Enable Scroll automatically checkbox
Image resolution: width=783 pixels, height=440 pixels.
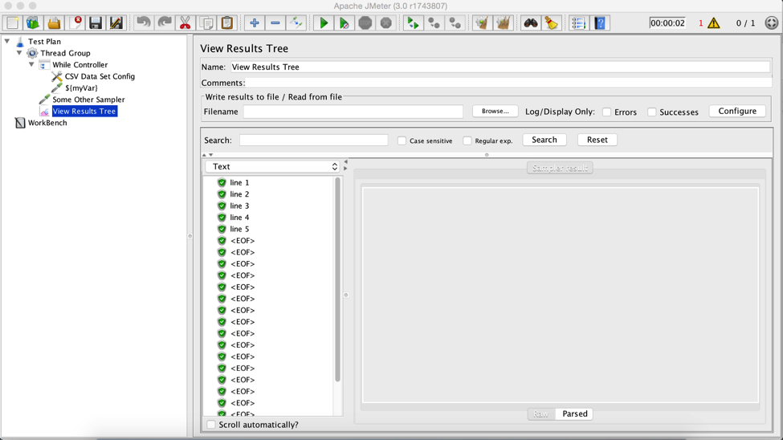pyautogui.click(x=211, y=425)
